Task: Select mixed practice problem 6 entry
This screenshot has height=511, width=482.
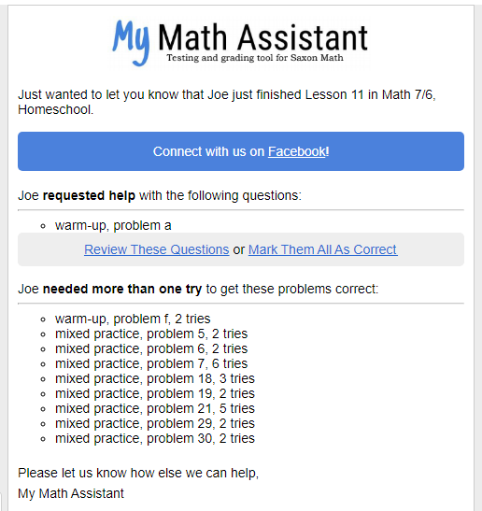Action: point(151,348)
